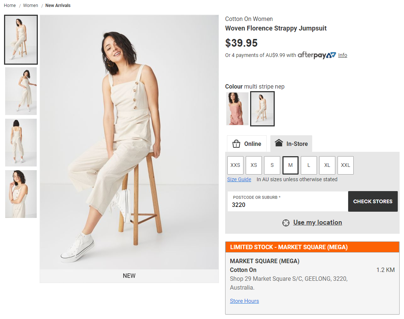Expand Store Hours for Market Square
Viewport: 404px width, 319px height.
click(244, 301)
